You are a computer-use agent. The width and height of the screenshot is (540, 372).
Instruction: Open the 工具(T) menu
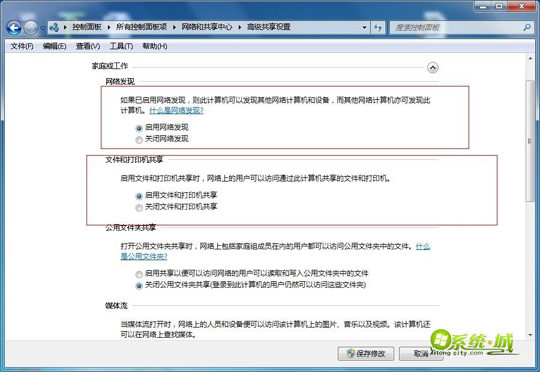point(121,46)
